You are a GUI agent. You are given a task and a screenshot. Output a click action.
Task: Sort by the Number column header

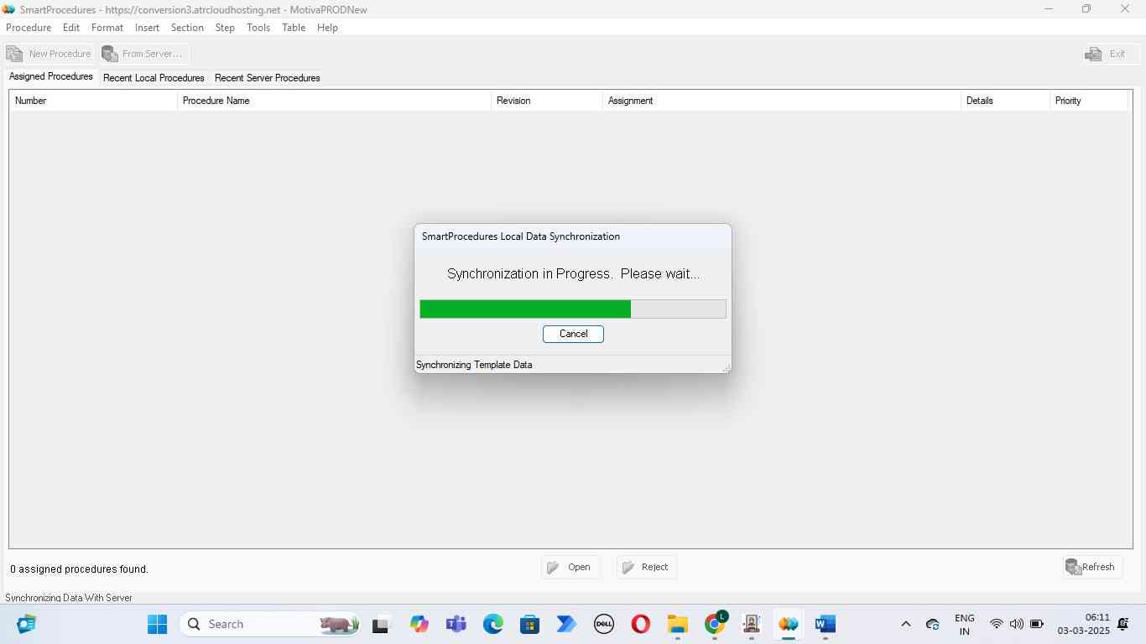click(x=93, y=101)
